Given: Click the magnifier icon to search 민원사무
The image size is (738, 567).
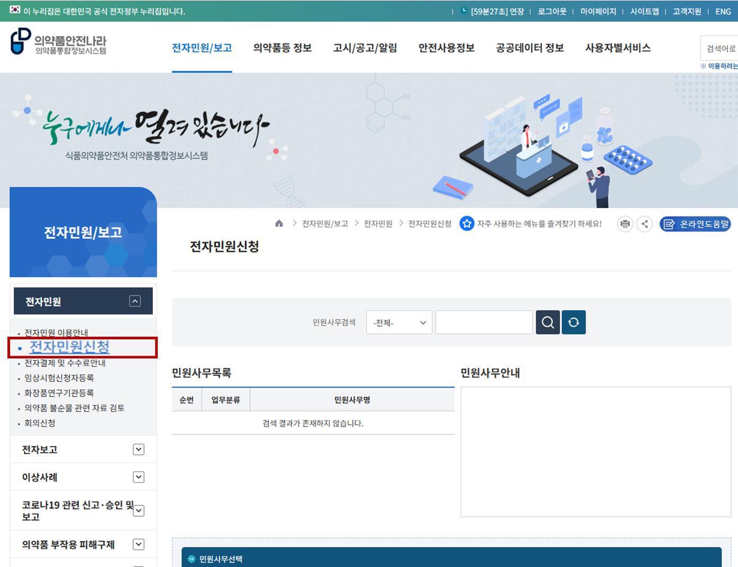Looking at the screenshot, I should pyautogui.click(x=548, y=322).
